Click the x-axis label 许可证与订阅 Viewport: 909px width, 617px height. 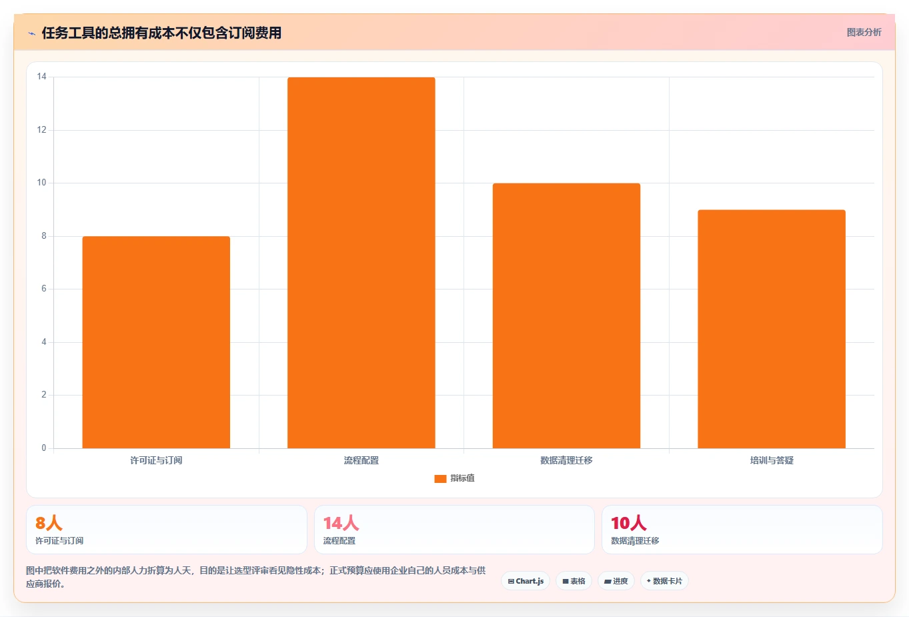point(156,460)
